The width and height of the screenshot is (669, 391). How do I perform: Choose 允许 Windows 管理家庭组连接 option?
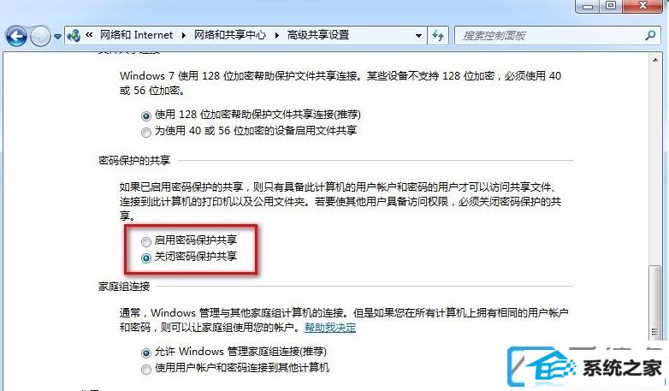pyautogui.click(x=146, y=353)
